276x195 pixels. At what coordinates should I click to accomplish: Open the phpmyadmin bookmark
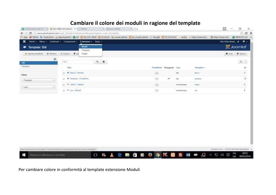pyautogui.click(x=63, y=37)
